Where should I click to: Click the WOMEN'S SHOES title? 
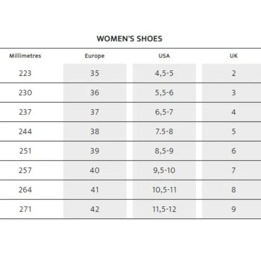pyautogui.click(x=129, y=39)
